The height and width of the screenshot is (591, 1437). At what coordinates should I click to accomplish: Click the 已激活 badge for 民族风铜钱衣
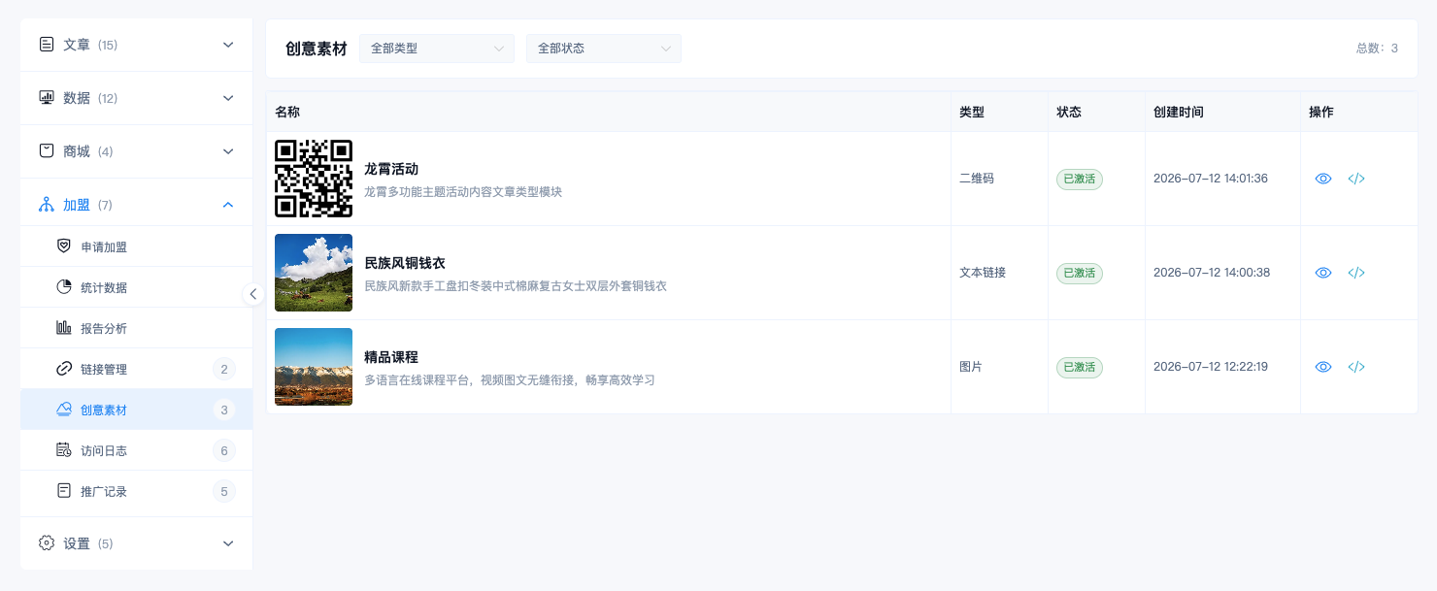(x=1080, y=274)
